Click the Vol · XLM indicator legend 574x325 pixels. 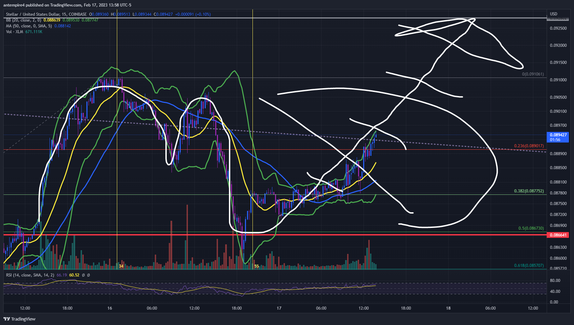pyautogui.click(x=14, y=32)
